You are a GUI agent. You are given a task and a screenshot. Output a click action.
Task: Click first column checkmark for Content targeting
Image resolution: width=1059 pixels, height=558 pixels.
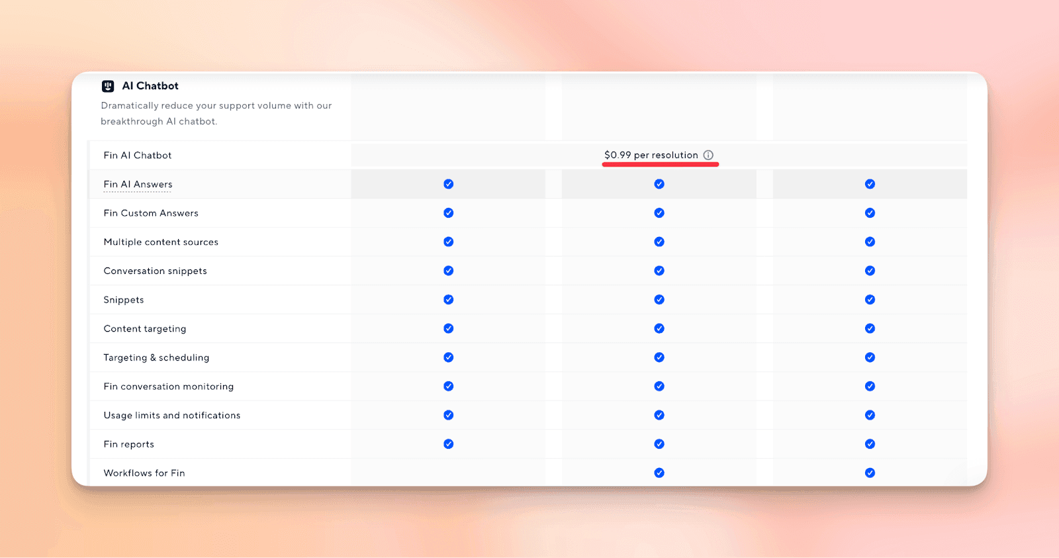pyautogui.click(x=449, y=328)
